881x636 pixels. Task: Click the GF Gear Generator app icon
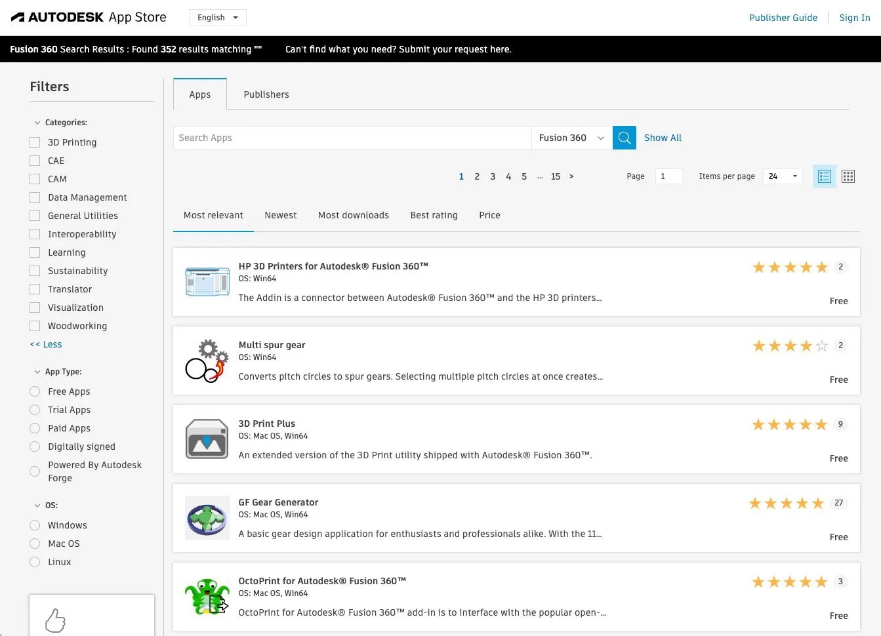[x=207, y=518]
